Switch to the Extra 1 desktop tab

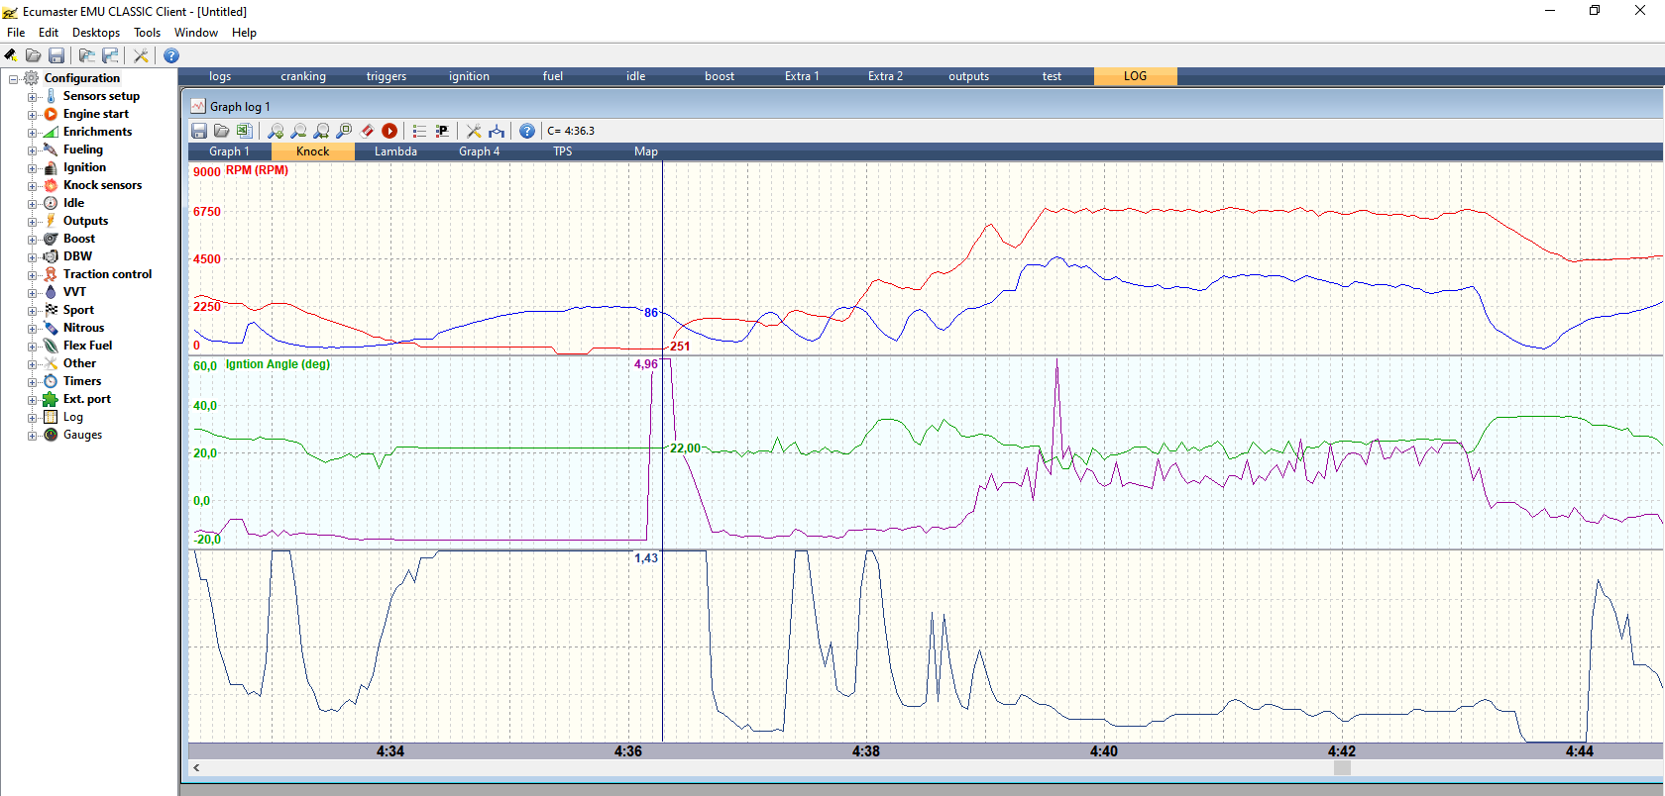[803, 76]
